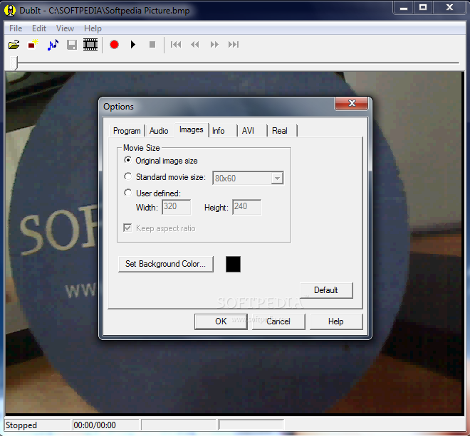The image size is (470, 436).
Task: Click Set Background Color button
Action: [x=166, y=264]
